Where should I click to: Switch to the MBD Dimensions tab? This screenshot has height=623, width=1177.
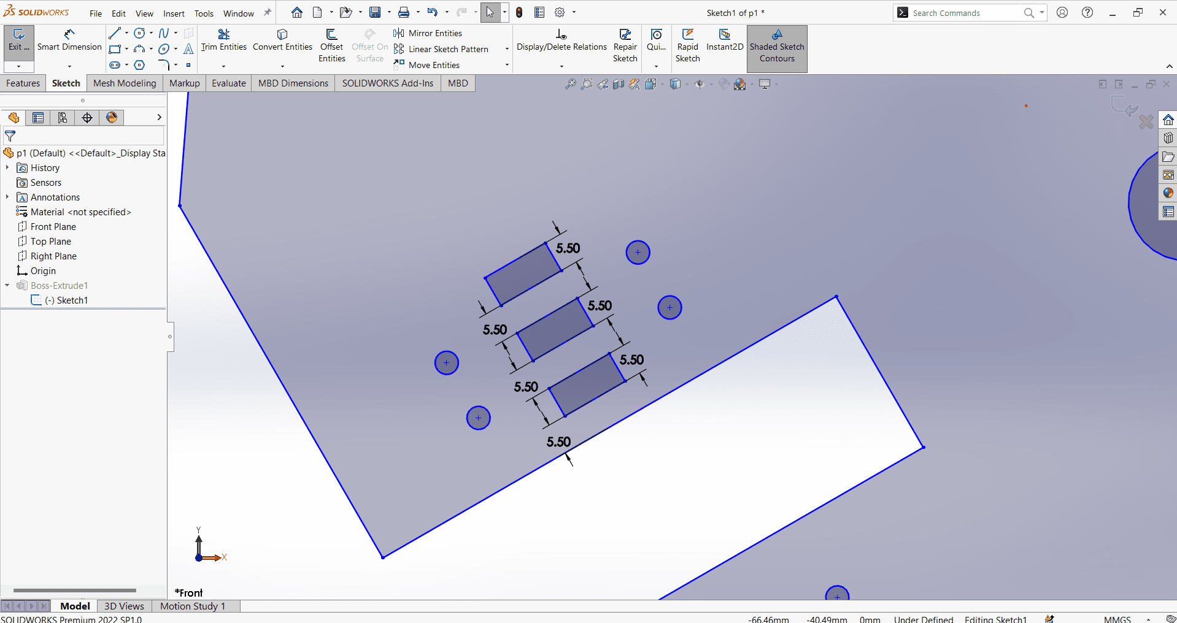click(x=293, y=83)
